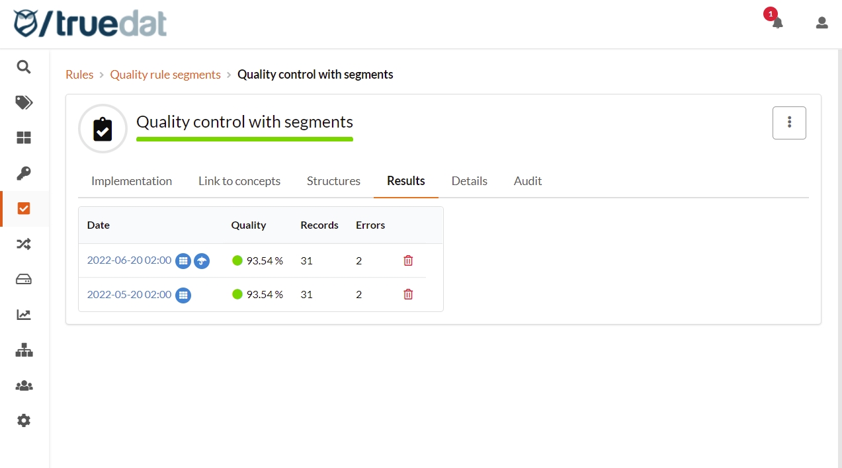
Task: Open the users group icon in the sidebar
Action: click(x=24, y=385)
